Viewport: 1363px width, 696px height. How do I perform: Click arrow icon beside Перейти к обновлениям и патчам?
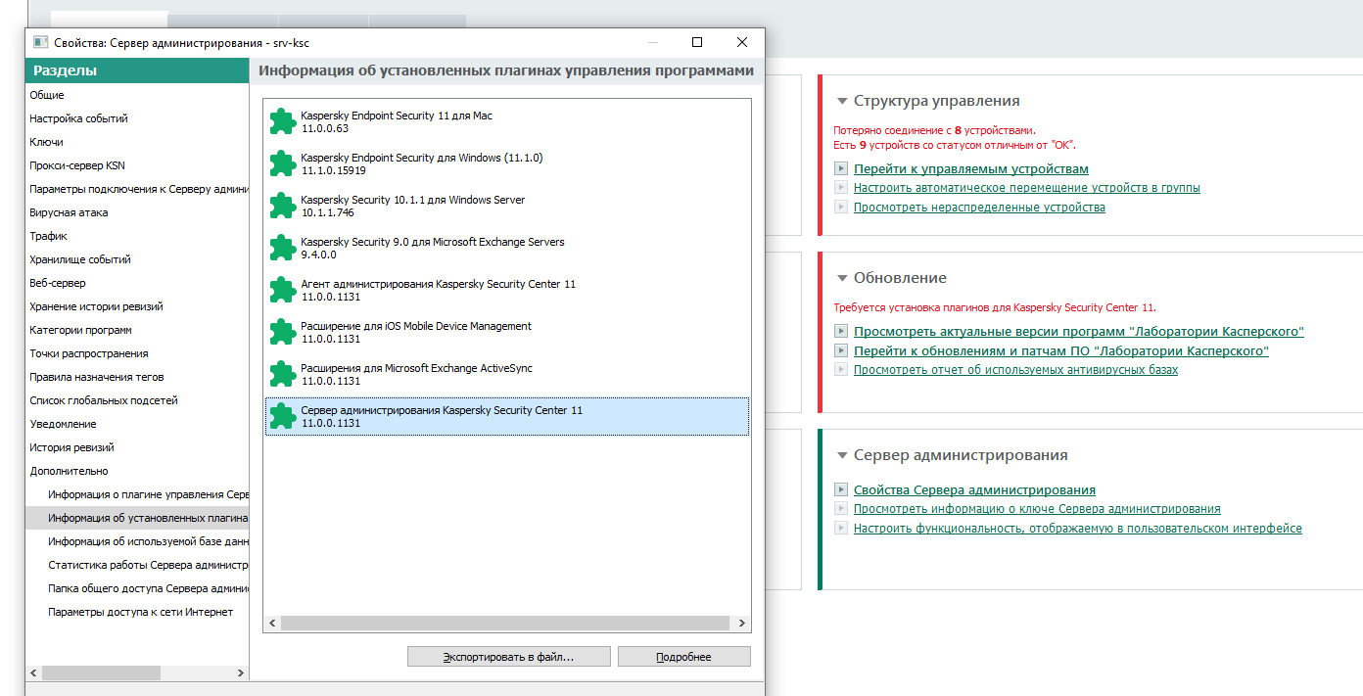[x=840, y=349]
